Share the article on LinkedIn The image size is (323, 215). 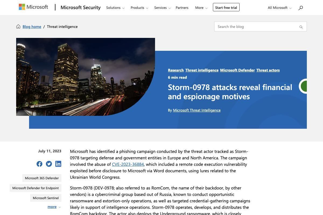coord(58,164)
